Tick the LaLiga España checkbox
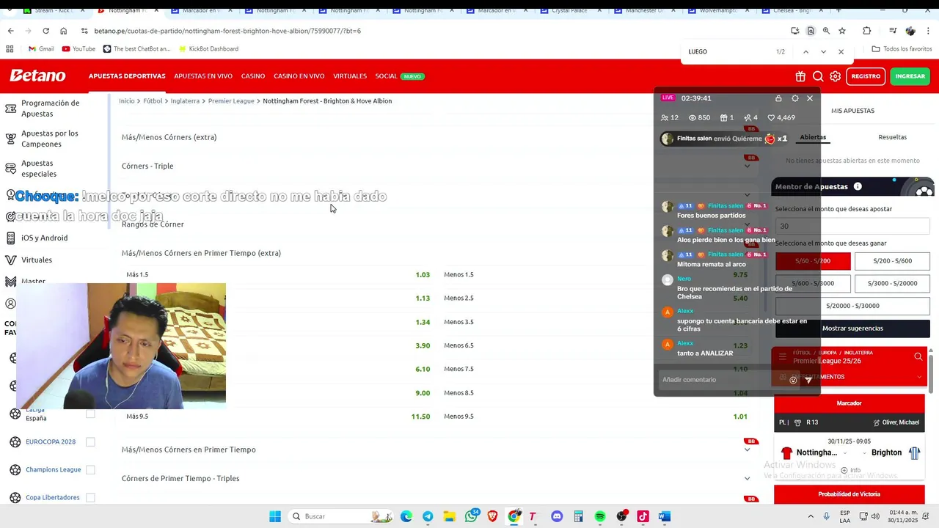 (x=90, y=414)
